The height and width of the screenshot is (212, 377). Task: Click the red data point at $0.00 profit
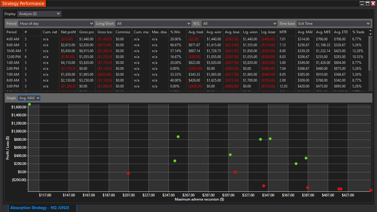click(235, 172)
